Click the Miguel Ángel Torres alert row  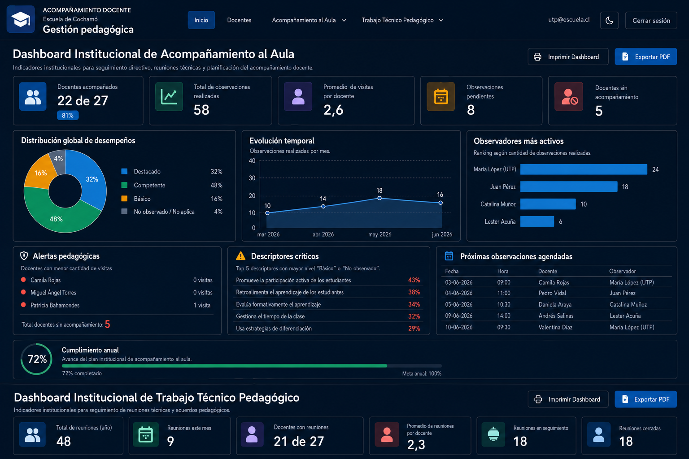(117, 293)
